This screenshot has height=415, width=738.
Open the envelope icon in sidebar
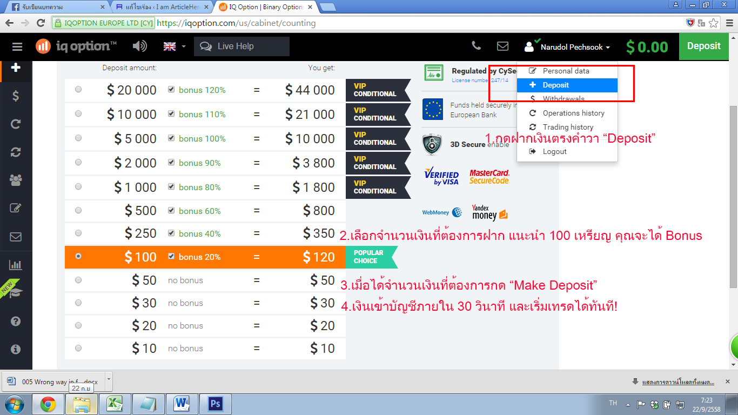pos(16,237)
